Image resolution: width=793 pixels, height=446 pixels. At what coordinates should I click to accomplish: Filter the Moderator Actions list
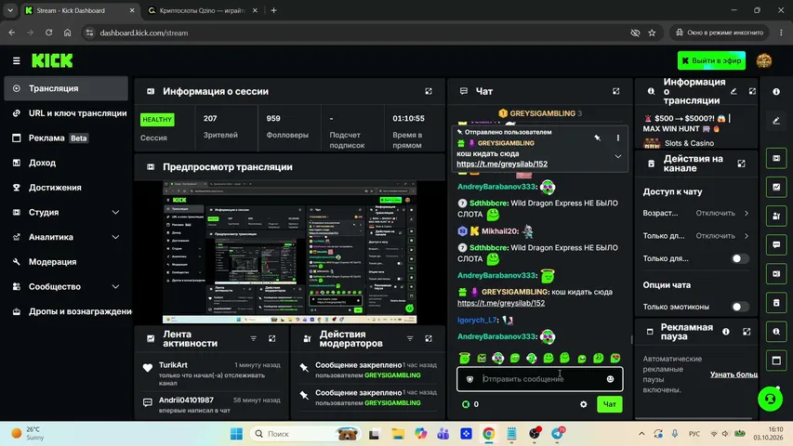[x=410, y=339]
